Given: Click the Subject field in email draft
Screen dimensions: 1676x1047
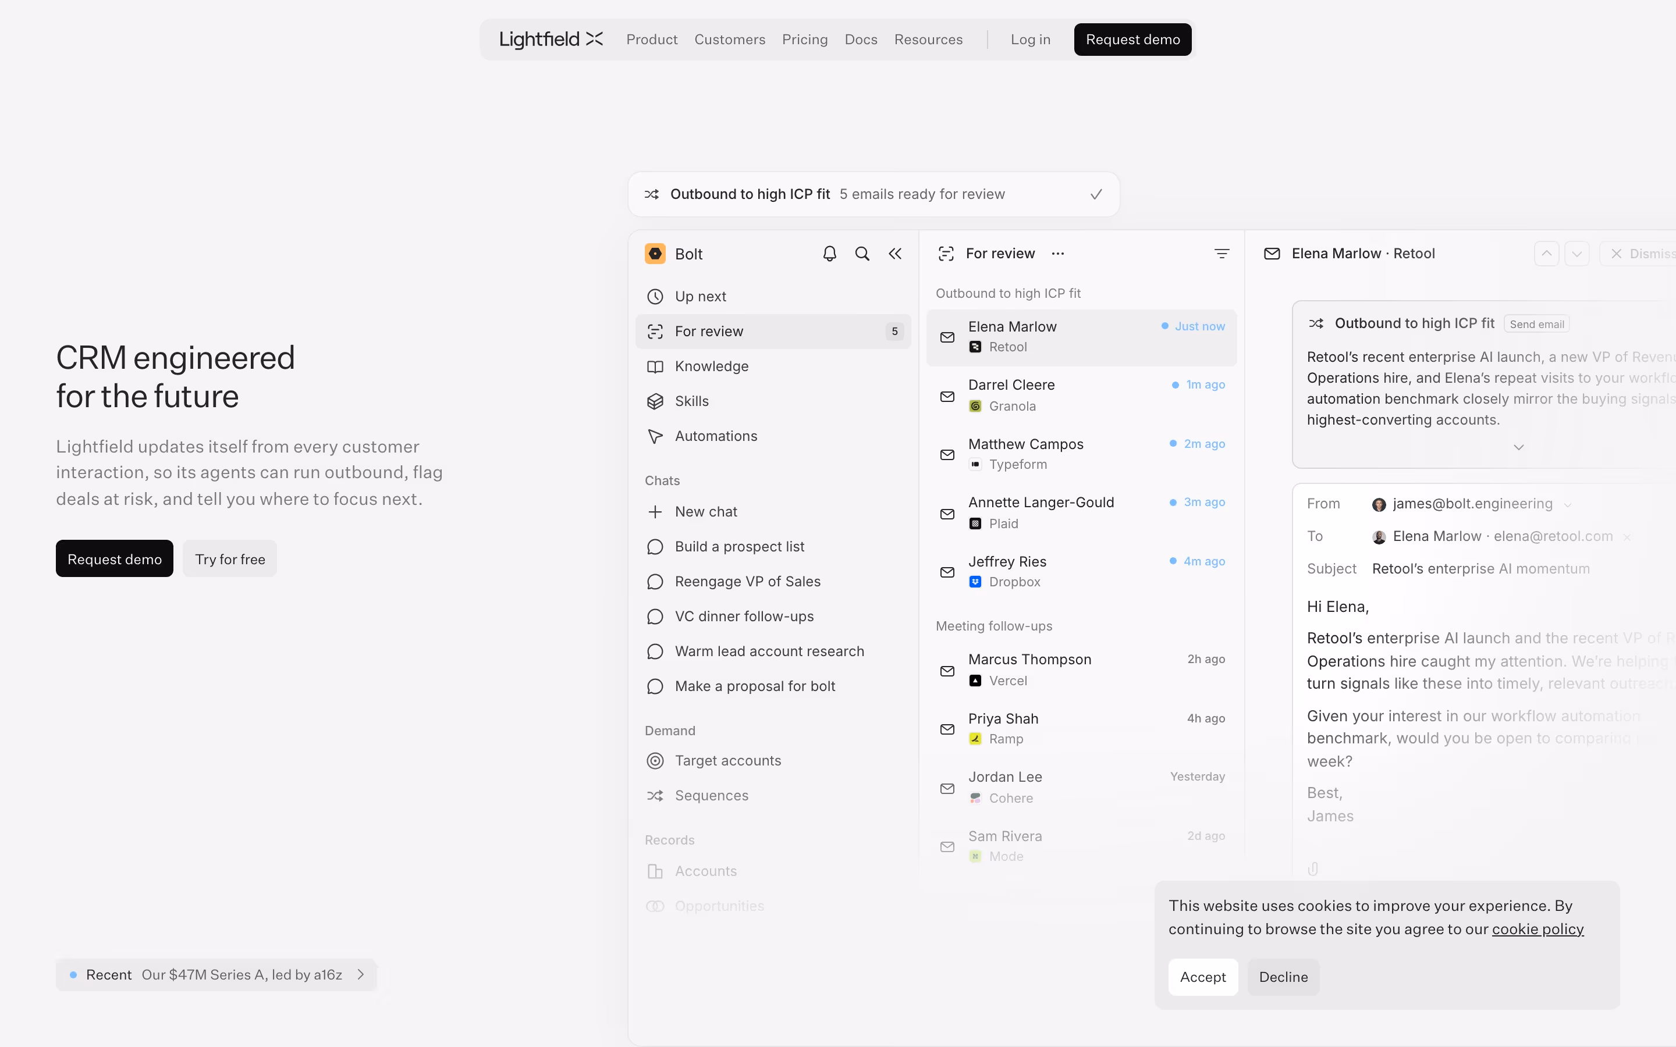Looking at the screenshot, I should (x=1482, y=569).
